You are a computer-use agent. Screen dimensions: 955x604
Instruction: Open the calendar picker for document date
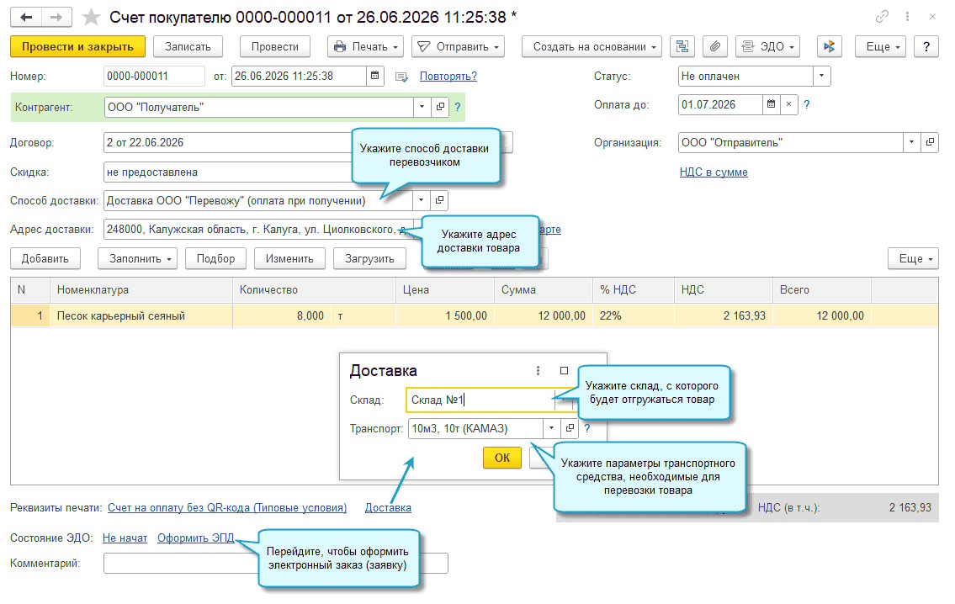coord(375,76)
